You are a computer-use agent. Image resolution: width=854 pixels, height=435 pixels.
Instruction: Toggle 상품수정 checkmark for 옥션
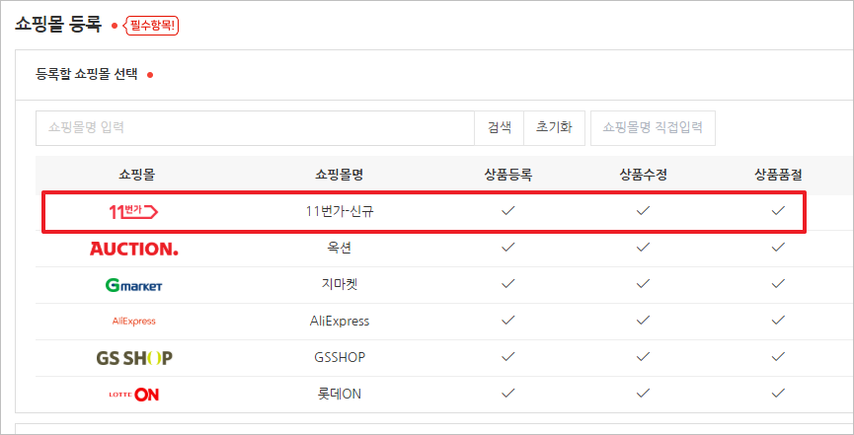[x=643, y=249]
